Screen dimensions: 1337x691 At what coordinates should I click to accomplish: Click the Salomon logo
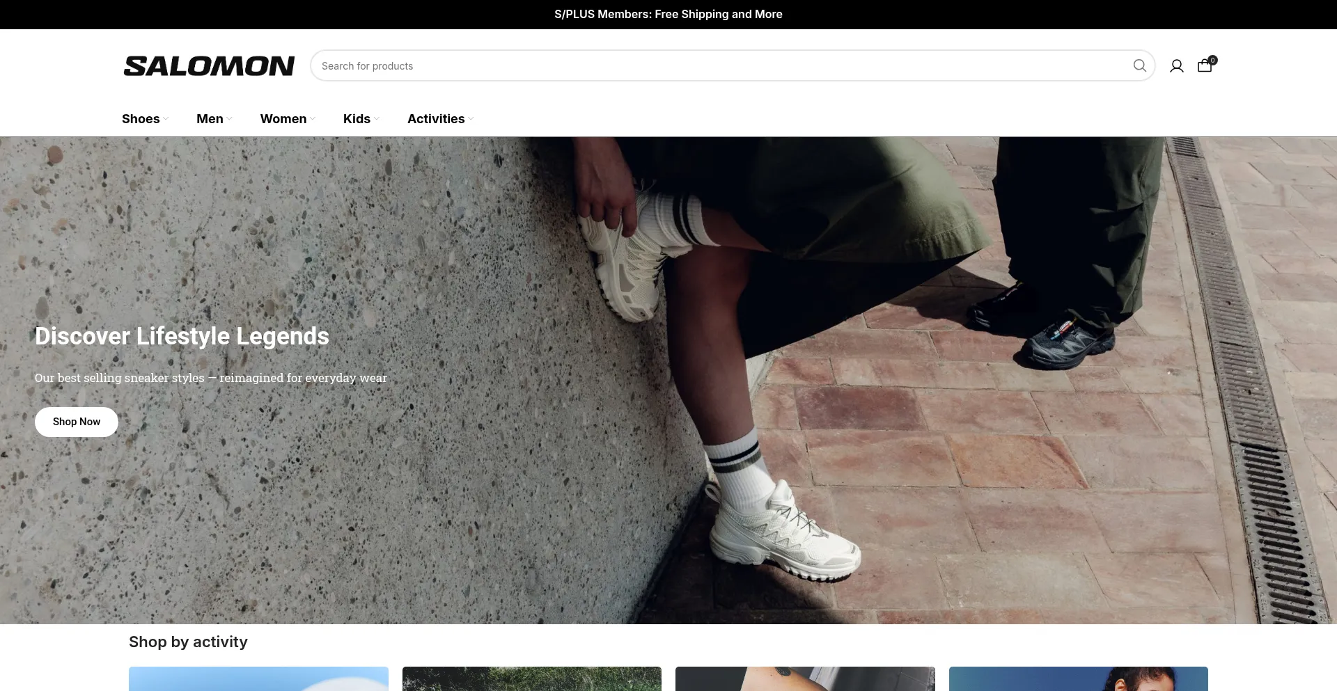pyautogui.click(x=209, y=66)
